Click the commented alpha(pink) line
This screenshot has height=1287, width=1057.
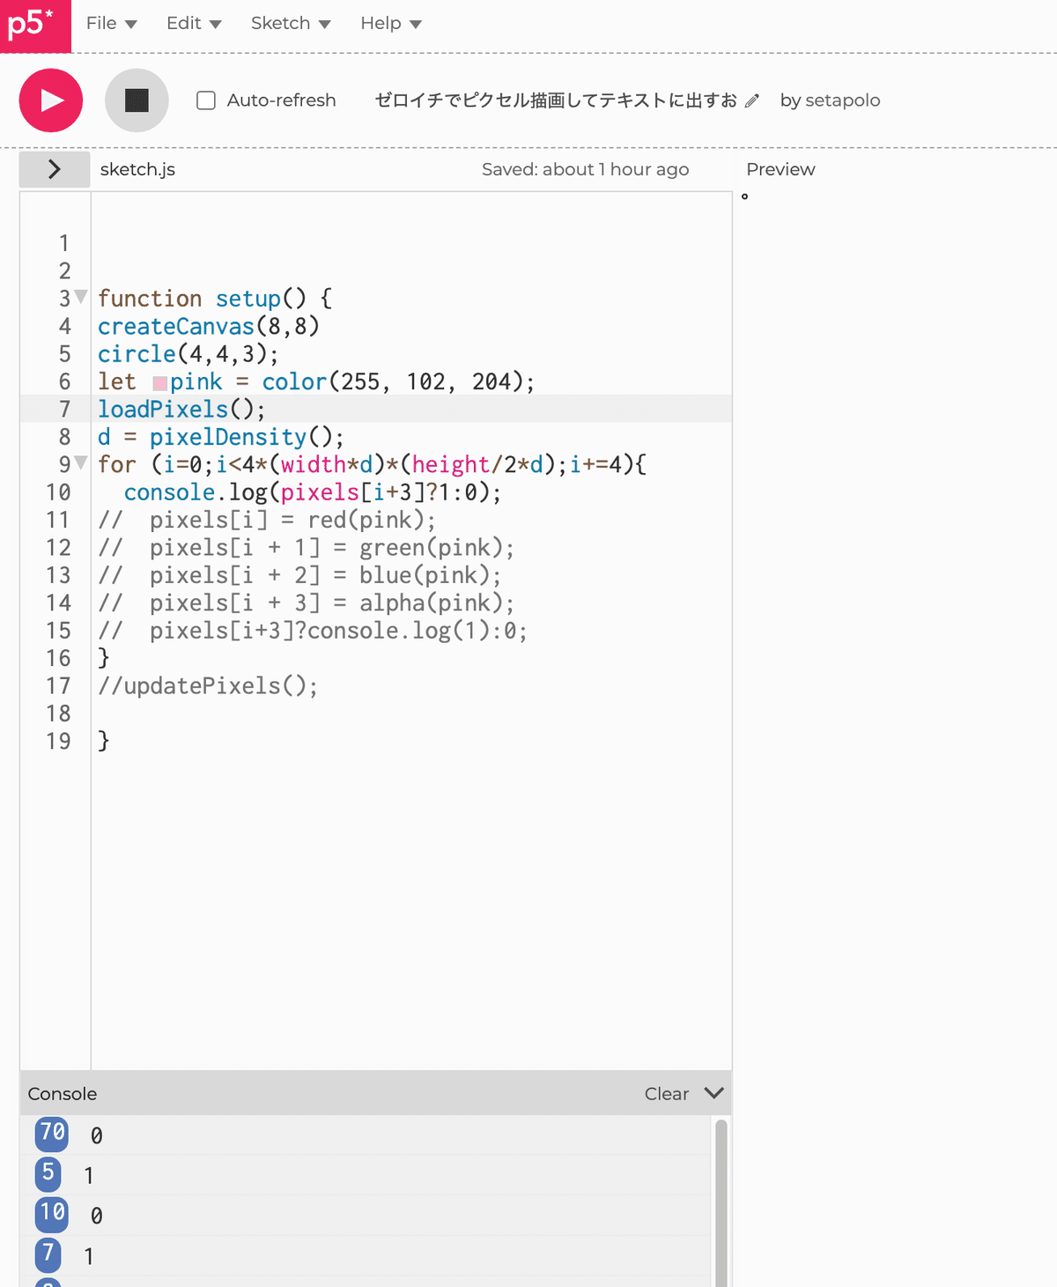[307, 603]
